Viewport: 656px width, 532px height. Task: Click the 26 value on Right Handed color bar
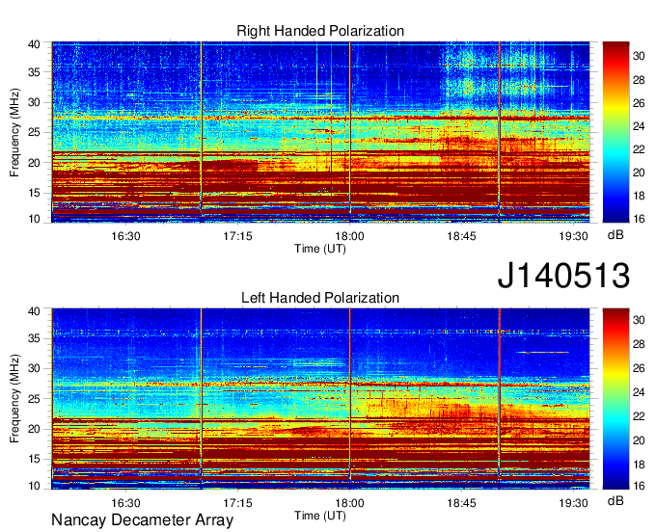point(639,103)
